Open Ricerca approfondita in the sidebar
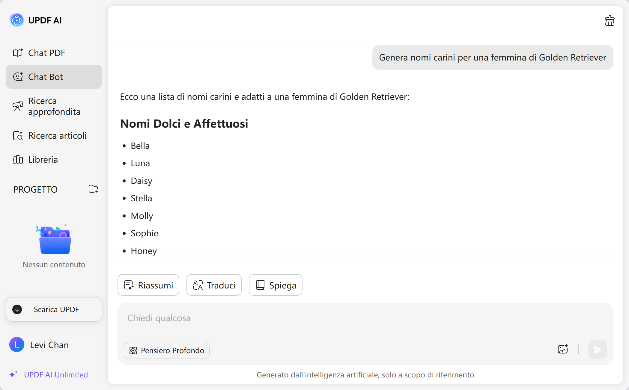Viewport: 629px width, 390px height. point(54,106)
